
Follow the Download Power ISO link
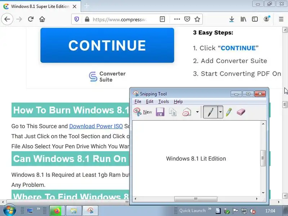click(x=96, y=126)
